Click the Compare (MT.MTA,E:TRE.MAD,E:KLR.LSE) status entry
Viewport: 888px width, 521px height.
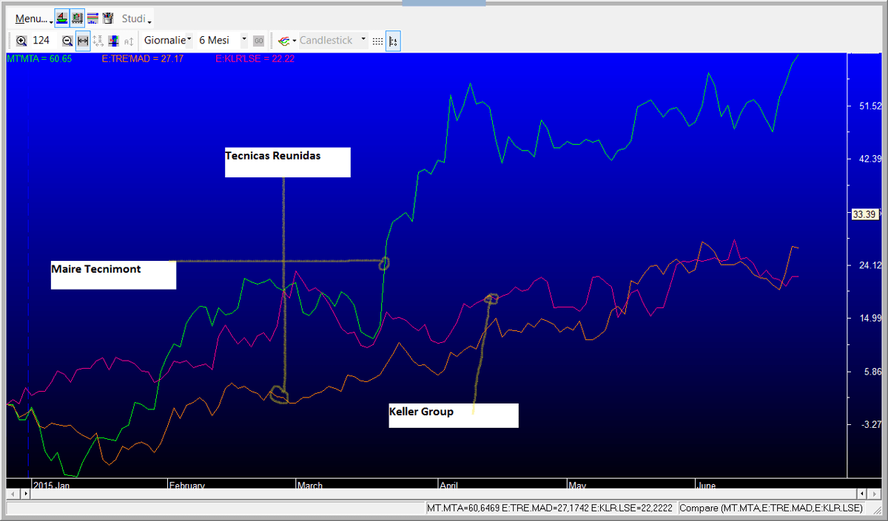click(771, 508)
